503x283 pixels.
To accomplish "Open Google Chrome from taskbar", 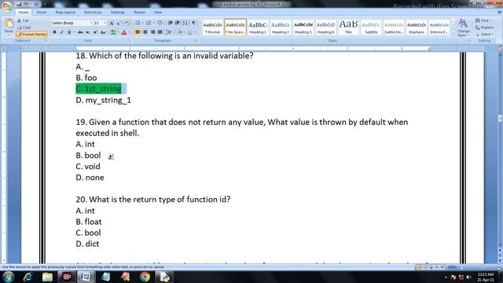I will click(145, 277).
